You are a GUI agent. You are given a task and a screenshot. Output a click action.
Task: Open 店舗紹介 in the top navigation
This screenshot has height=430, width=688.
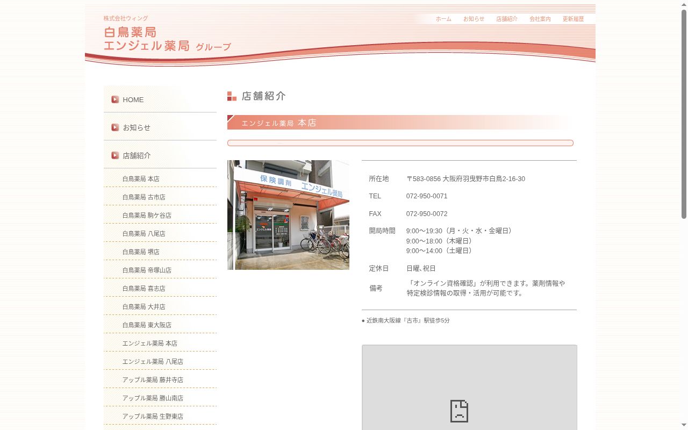pos(507,19)
